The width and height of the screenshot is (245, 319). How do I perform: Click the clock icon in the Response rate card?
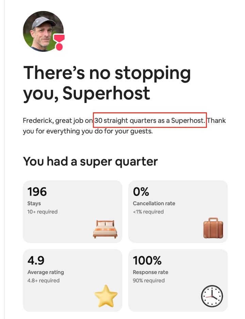click(x=212, y=296)
